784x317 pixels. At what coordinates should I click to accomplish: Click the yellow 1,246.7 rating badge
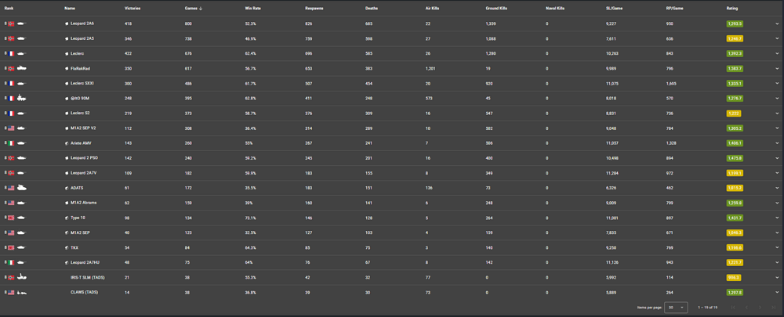735,38
